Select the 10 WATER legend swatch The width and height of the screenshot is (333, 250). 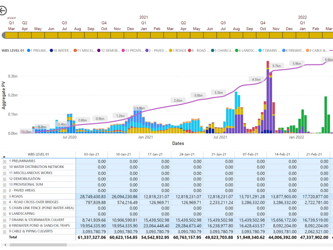pyautogui.click(x=51, y=50)
